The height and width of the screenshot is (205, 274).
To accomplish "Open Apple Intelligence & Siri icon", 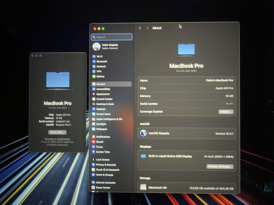I will pos(94,119).
